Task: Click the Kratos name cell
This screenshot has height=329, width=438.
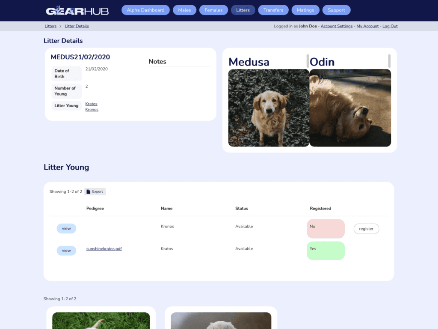Action: (167, 249)
